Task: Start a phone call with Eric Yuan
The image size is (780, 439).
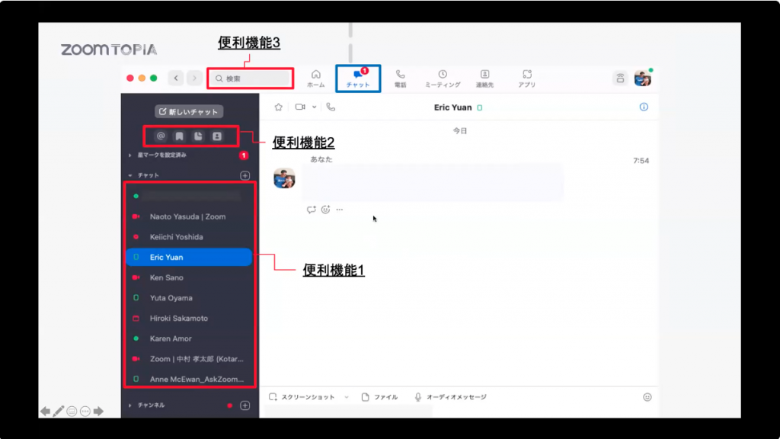Action: 331,107
